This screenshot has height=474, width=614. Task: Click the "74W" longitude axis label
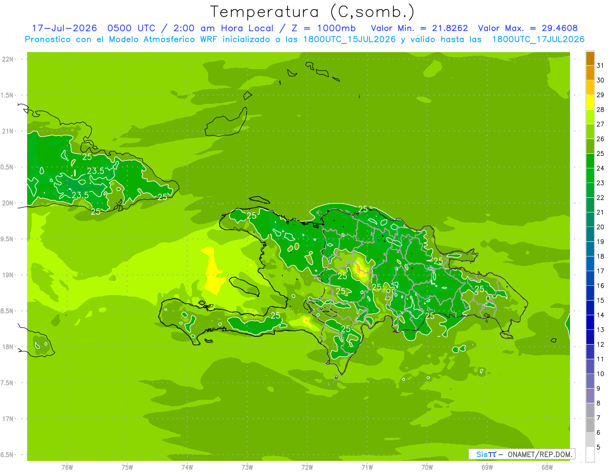(187, 467)
